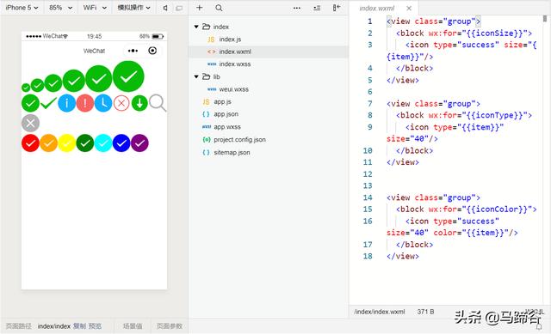551x334 pixels.
Task: Click the red outlined cancel icon
Action: [121, 103]
